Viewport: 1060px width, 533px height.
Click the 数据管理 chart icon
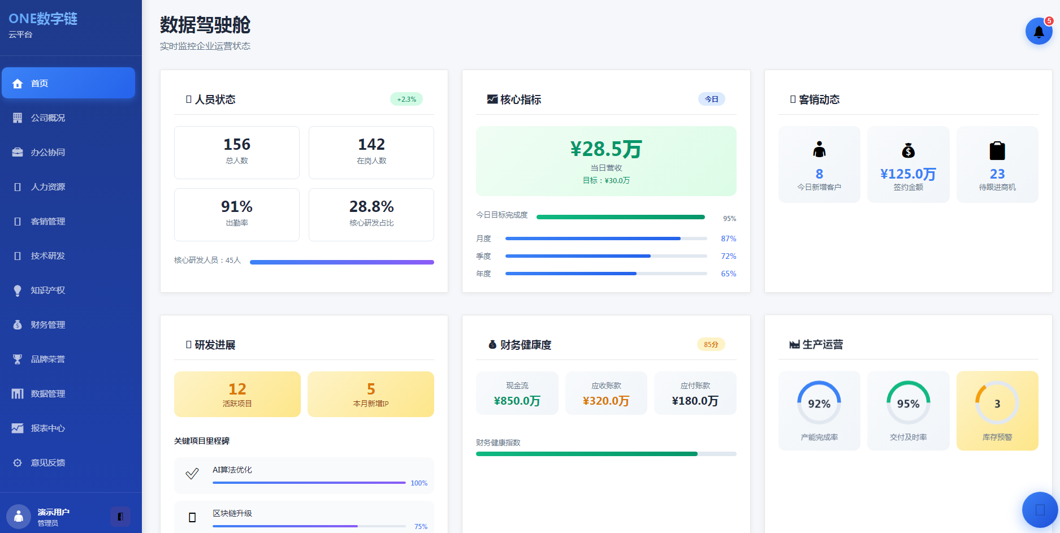coord(18,393)
